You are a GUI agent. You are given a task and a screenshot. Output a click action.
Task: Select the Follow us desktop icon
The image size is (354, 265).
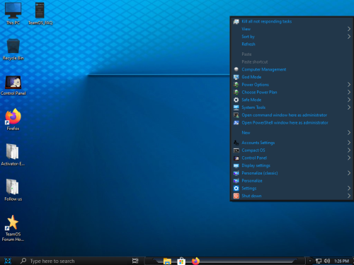point(13,190)
